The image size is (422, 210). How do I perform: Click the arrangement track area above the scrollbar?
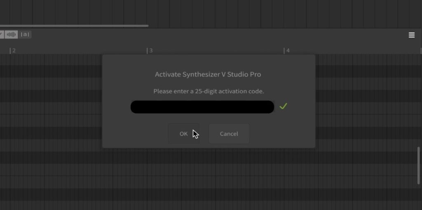206,12
